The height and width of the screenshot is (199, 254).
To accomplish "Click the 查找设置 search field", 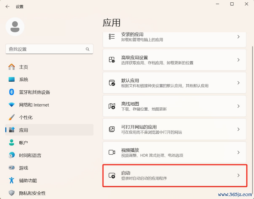I will coord(50,49).
